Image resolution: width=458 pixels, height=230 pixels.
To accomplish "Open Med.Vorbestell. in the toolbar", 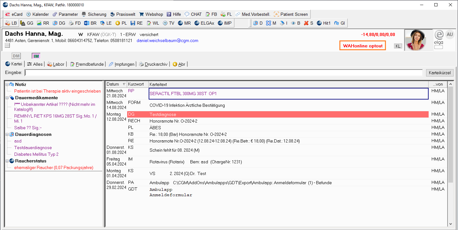I will (253, 14).
